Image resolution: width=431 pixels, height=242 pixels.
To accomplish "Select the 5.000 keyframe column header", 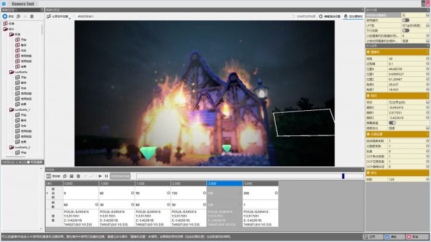I will (260, 184).
